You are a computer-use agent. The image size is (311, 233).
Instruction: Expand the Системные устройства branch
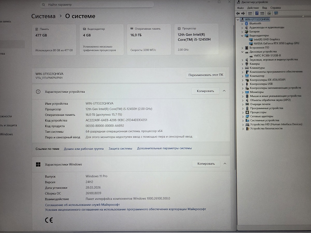243,120
